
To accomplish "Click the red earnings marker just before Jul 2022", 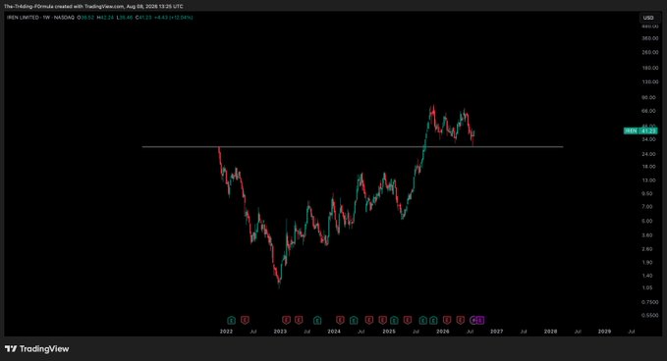I will pos(245,320).
